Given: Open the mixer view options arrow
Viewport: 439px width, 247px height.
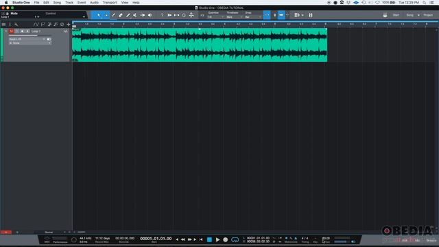Looking at the screenshot, I should 302,15.
